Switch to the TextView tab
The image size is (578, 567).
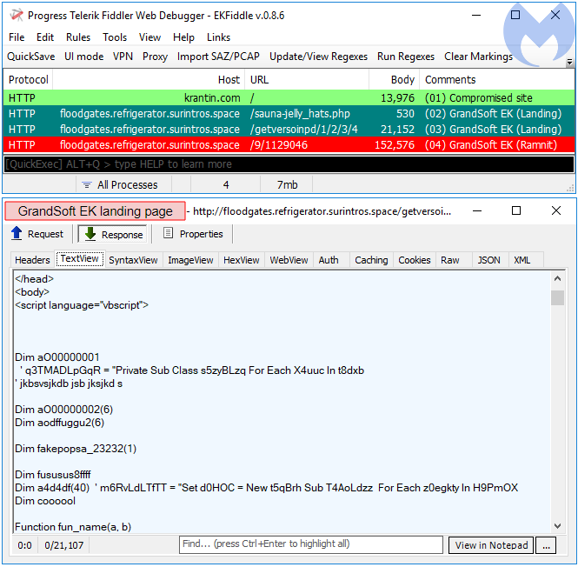[x=80, y=258]
